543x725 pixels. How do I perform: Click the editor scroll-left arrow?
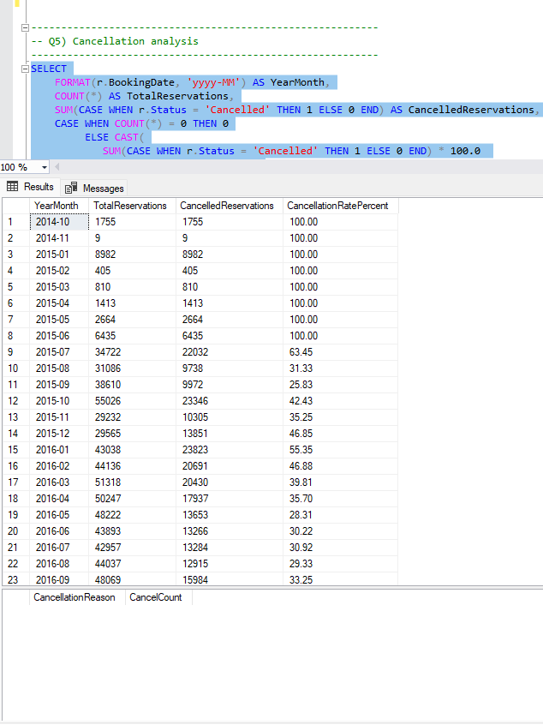57,167
